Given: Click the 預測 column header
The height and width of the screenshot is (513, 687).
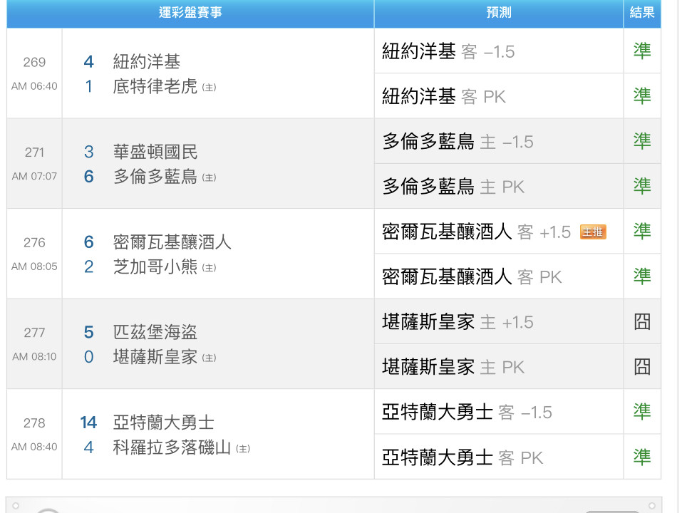Looking at the screenshot, I should point(499,12).
